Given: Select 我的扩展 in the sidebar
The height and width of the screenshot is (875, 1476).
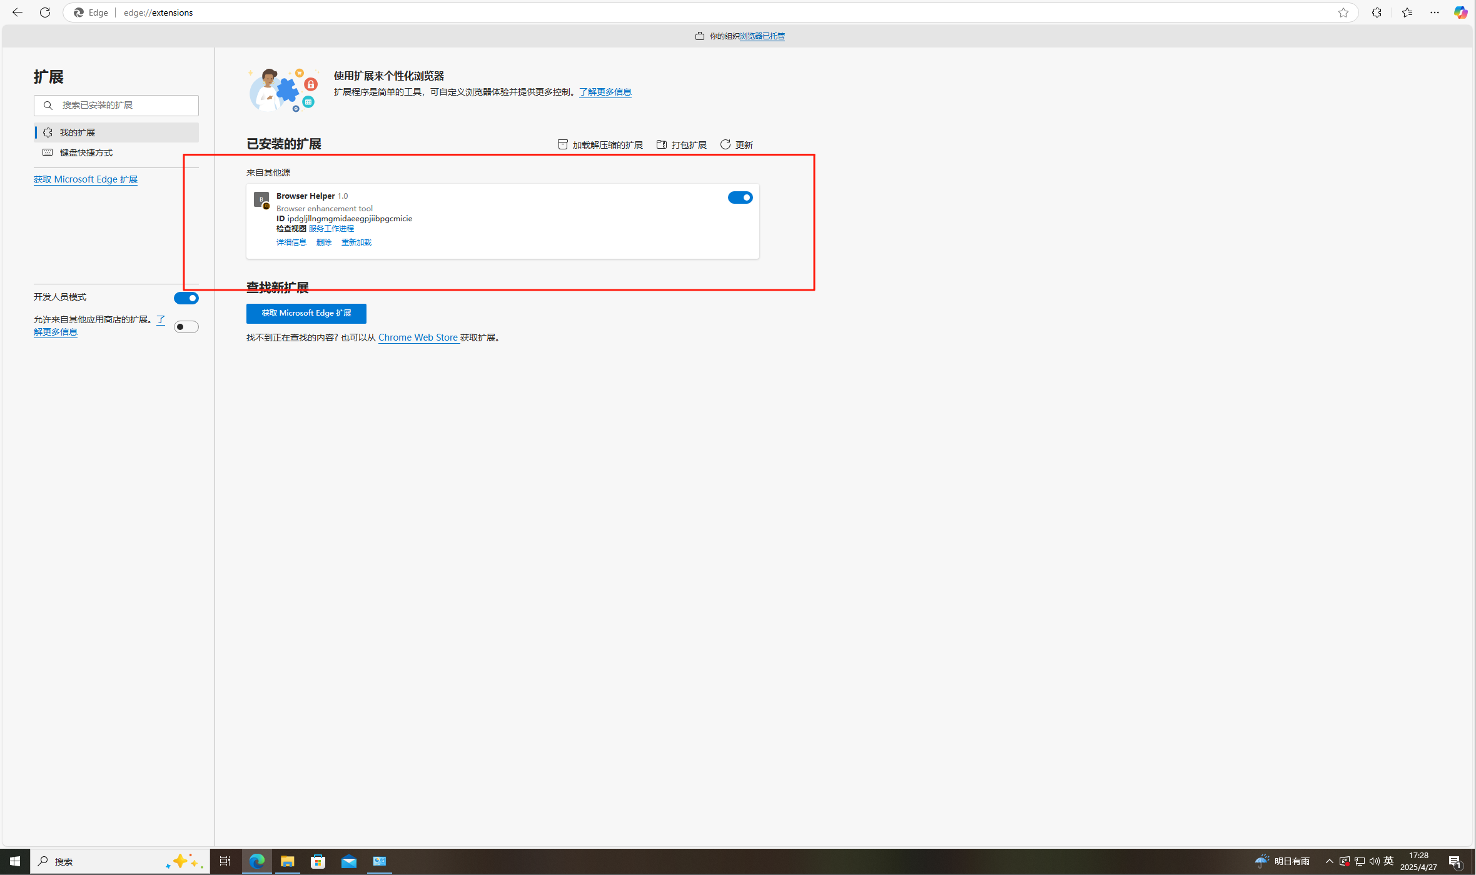Looking at the screenshot, I should pyautogui.click(x=78, y=132).
